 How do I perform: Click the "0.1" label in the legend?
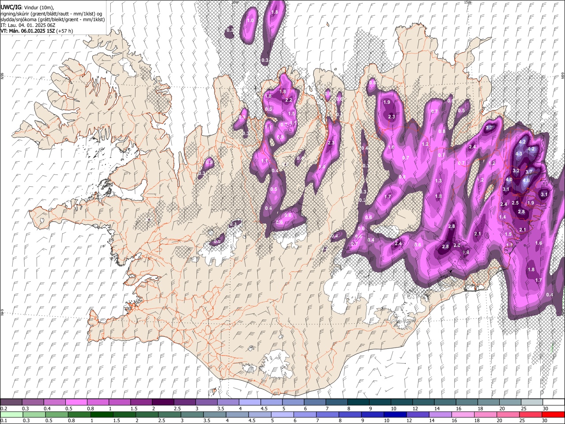click(x=4, y=421)
